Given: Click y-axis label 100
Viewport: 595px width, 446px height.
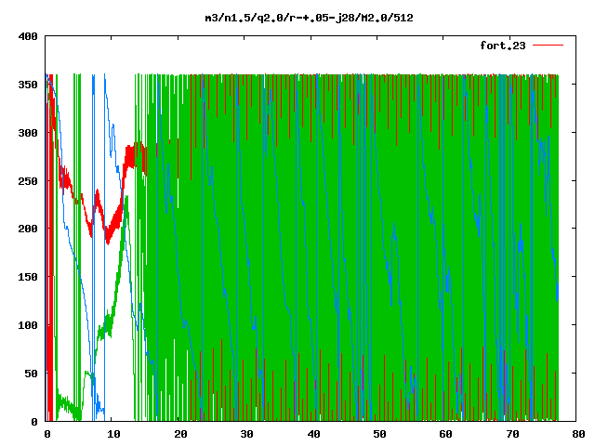Looking at the screenshot, I should coord(28,325).
